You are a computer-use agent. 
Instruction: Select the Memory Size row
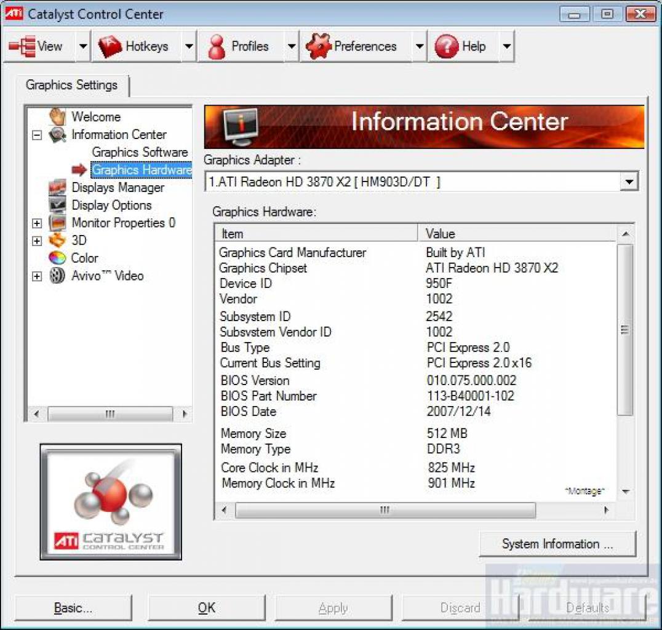[415, 433]
